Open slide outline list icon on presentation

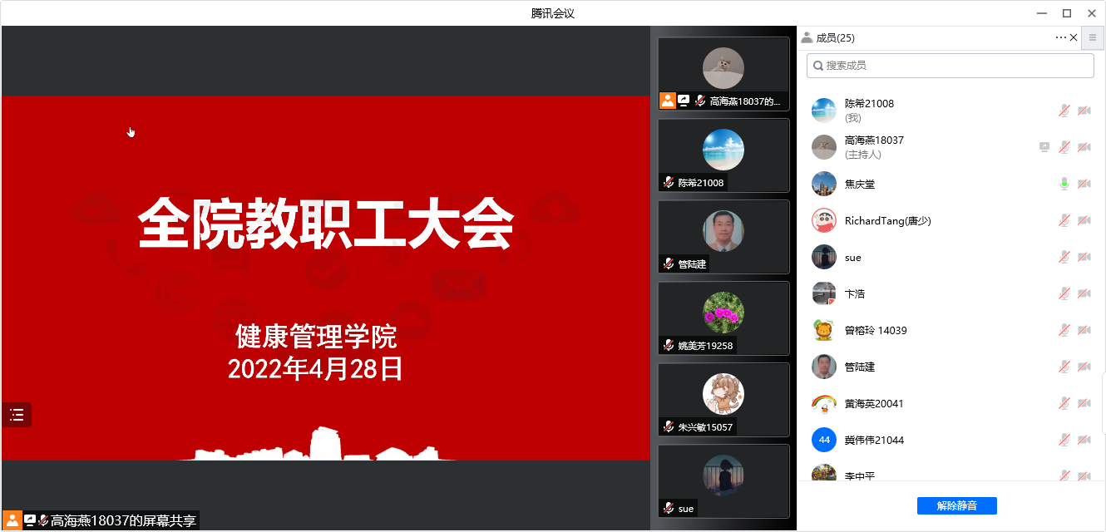click(17, 415)
